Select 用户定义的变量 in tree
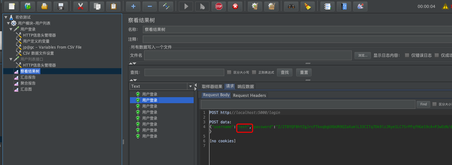The width and height of the screenshot is (452, 165). [x=36, y=41]
